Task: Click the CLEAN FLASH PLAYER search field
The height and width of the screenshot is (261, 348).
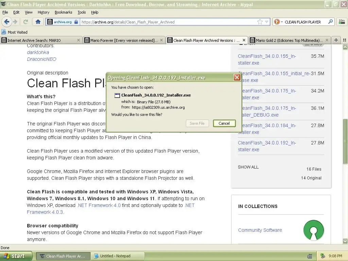Action: [x=306, y=22]
